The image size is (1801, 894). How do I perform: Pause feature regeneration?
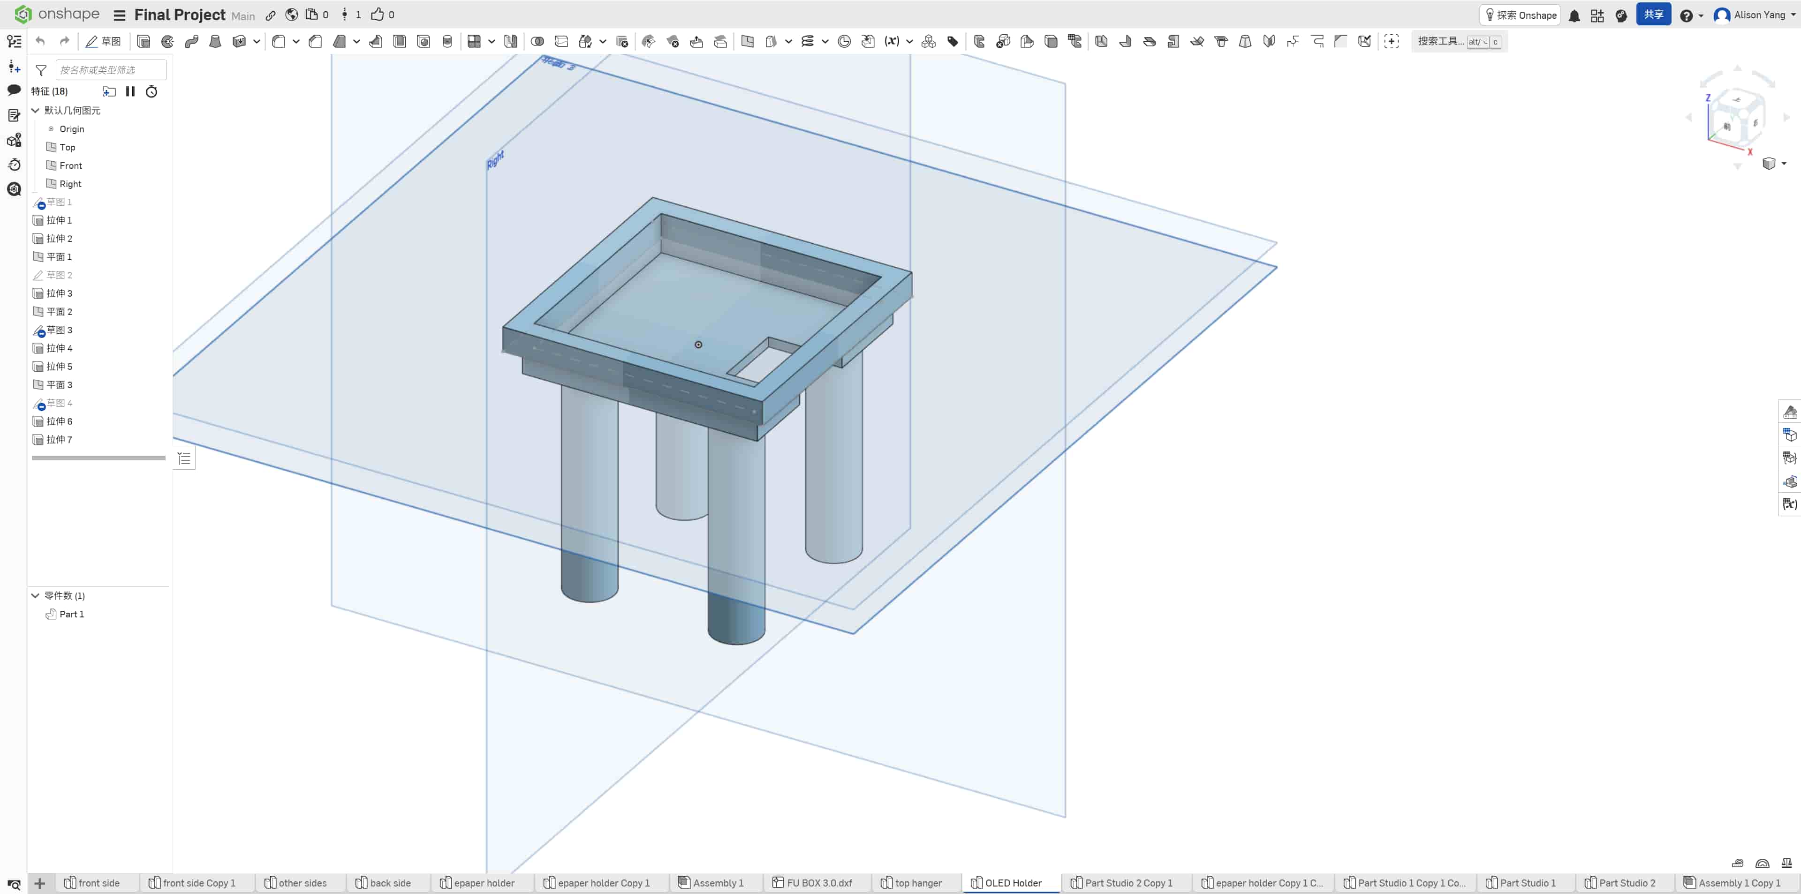pos(130,91)
